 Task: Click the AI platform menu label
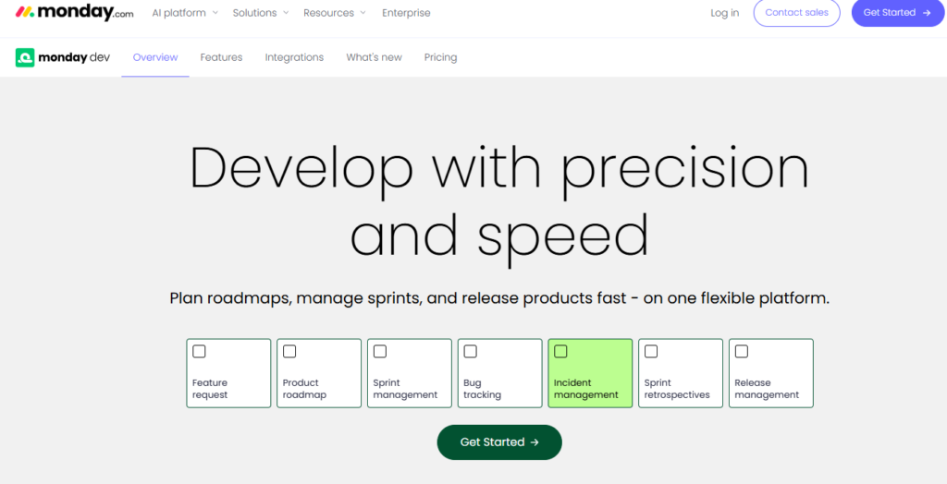pyautogui.click(x=178, y=13)
